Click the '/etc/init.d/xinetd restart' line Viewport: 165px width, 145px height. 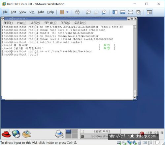tap(42, 42)
